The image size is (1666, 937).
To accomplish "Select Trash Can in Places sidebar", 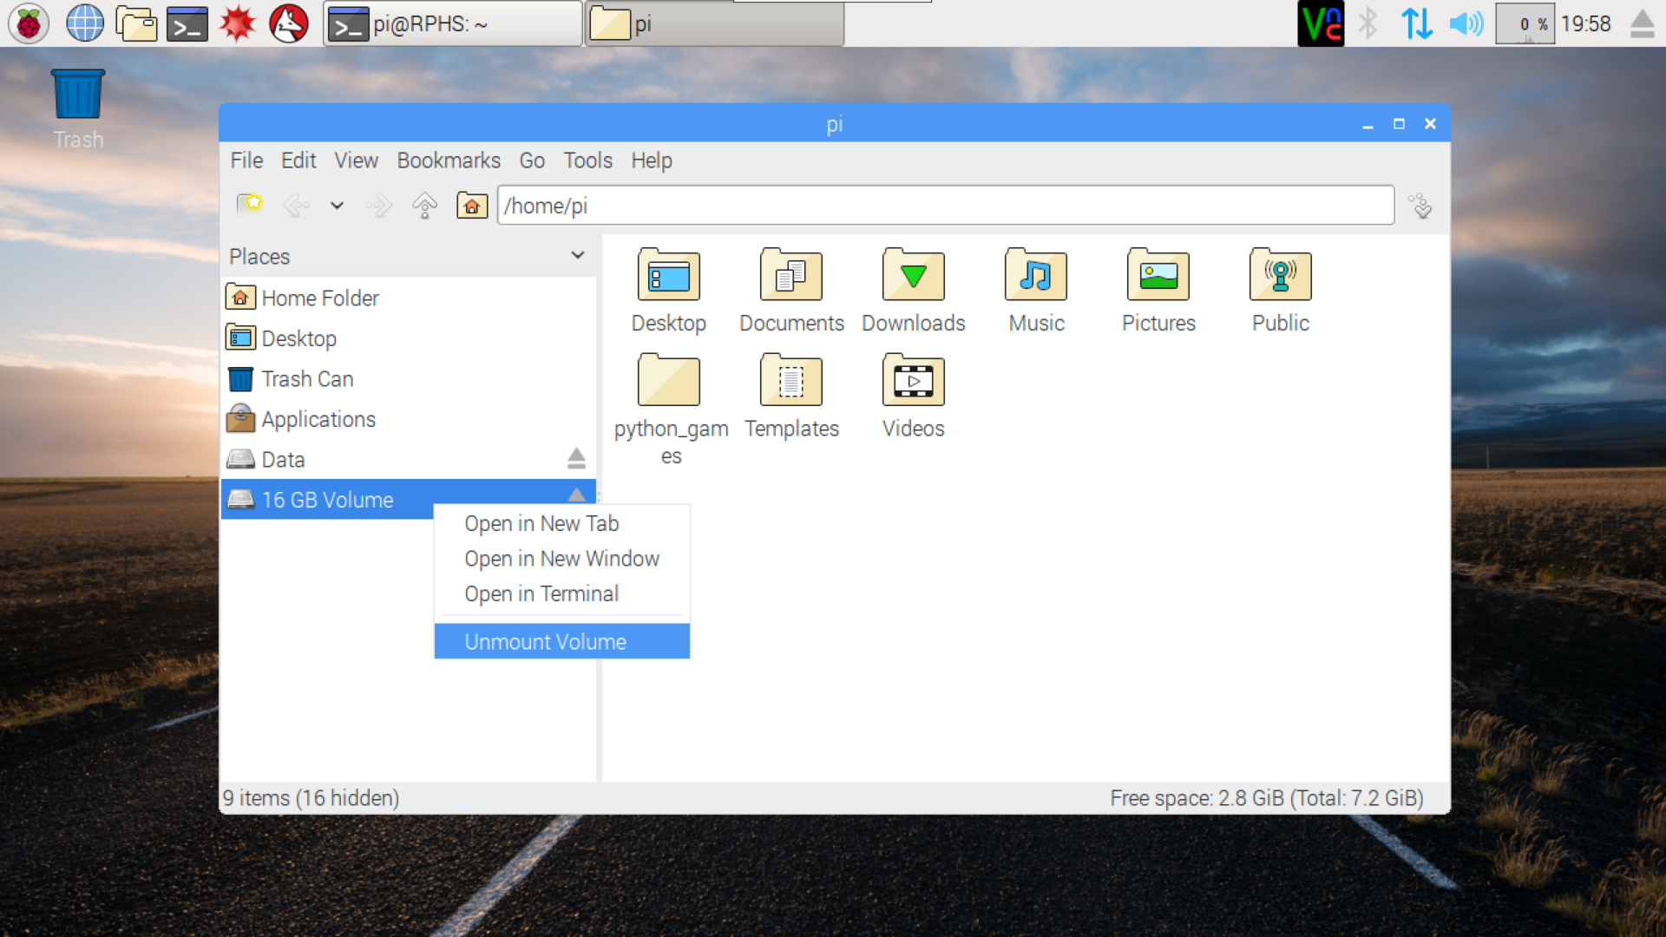I will pyautogui.click(x=307, y=379).
